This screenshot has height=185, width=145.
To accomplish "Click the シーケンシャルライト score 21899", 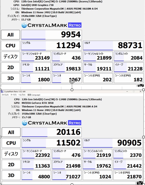I will tap(98, 56).
